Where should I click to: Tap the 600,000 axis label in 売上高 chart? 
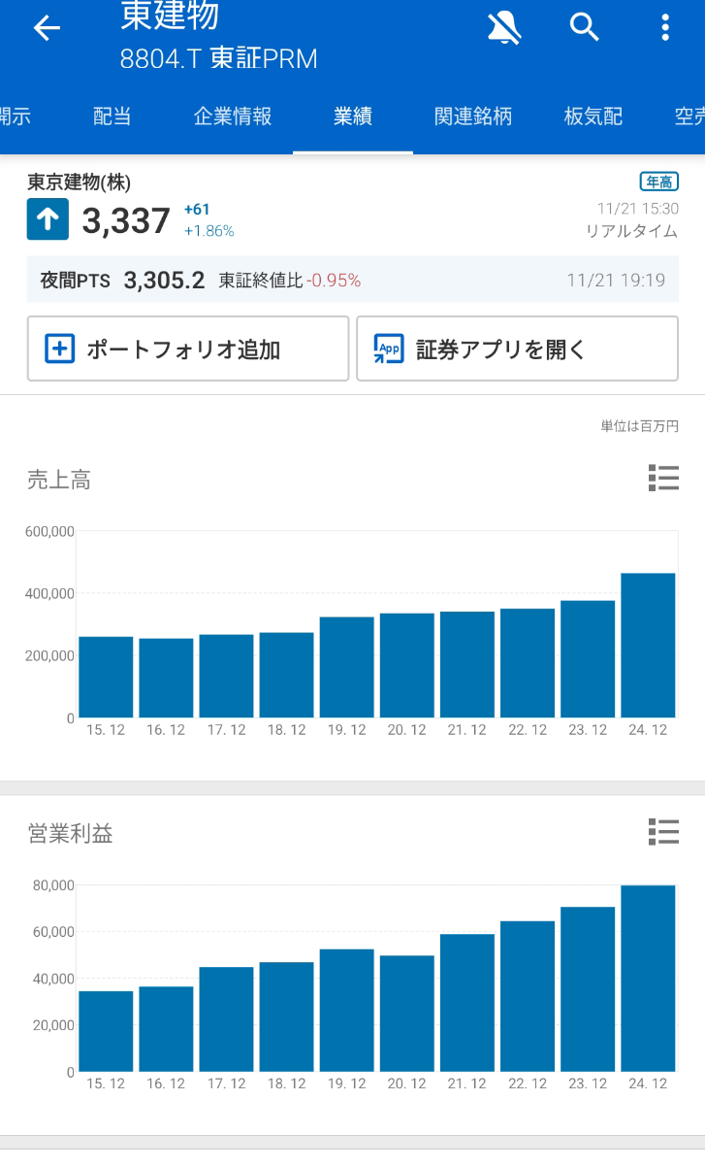click(x=51, y=531)
